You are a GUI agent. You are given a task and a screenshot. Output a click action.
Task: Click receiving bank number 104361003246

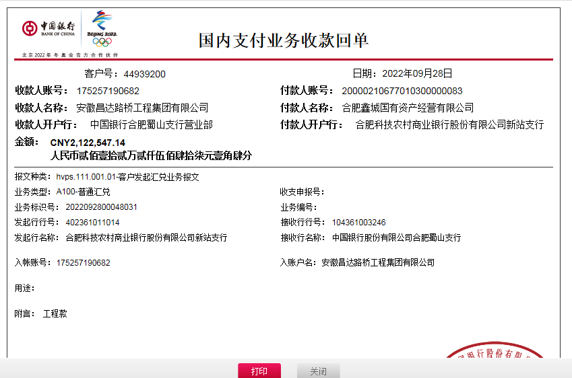pyautogui.click(x=358, y=222)
